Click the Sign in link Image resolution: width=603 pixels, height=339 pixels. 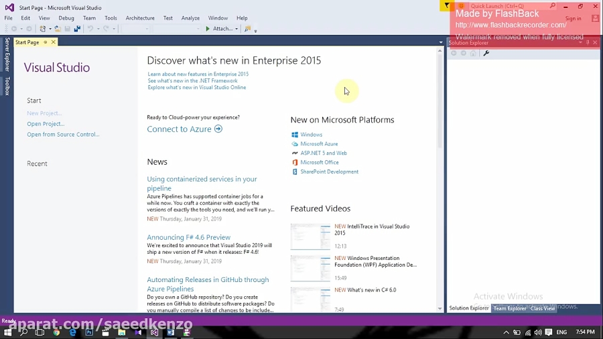(573, 19)
